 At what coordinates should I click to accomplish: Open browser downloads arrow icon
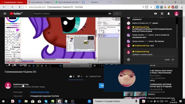182,7
